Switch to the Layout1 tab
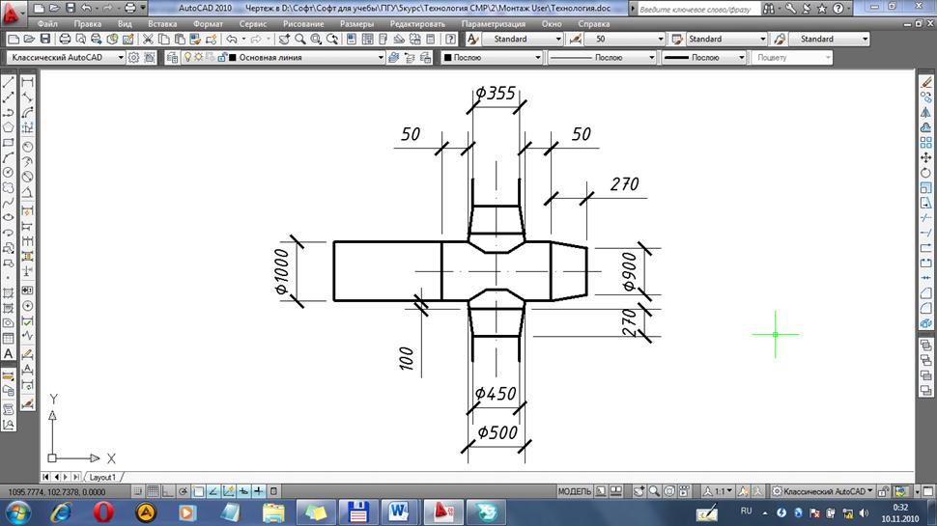This screenshot has height=526, width=937. coord(102,477)
